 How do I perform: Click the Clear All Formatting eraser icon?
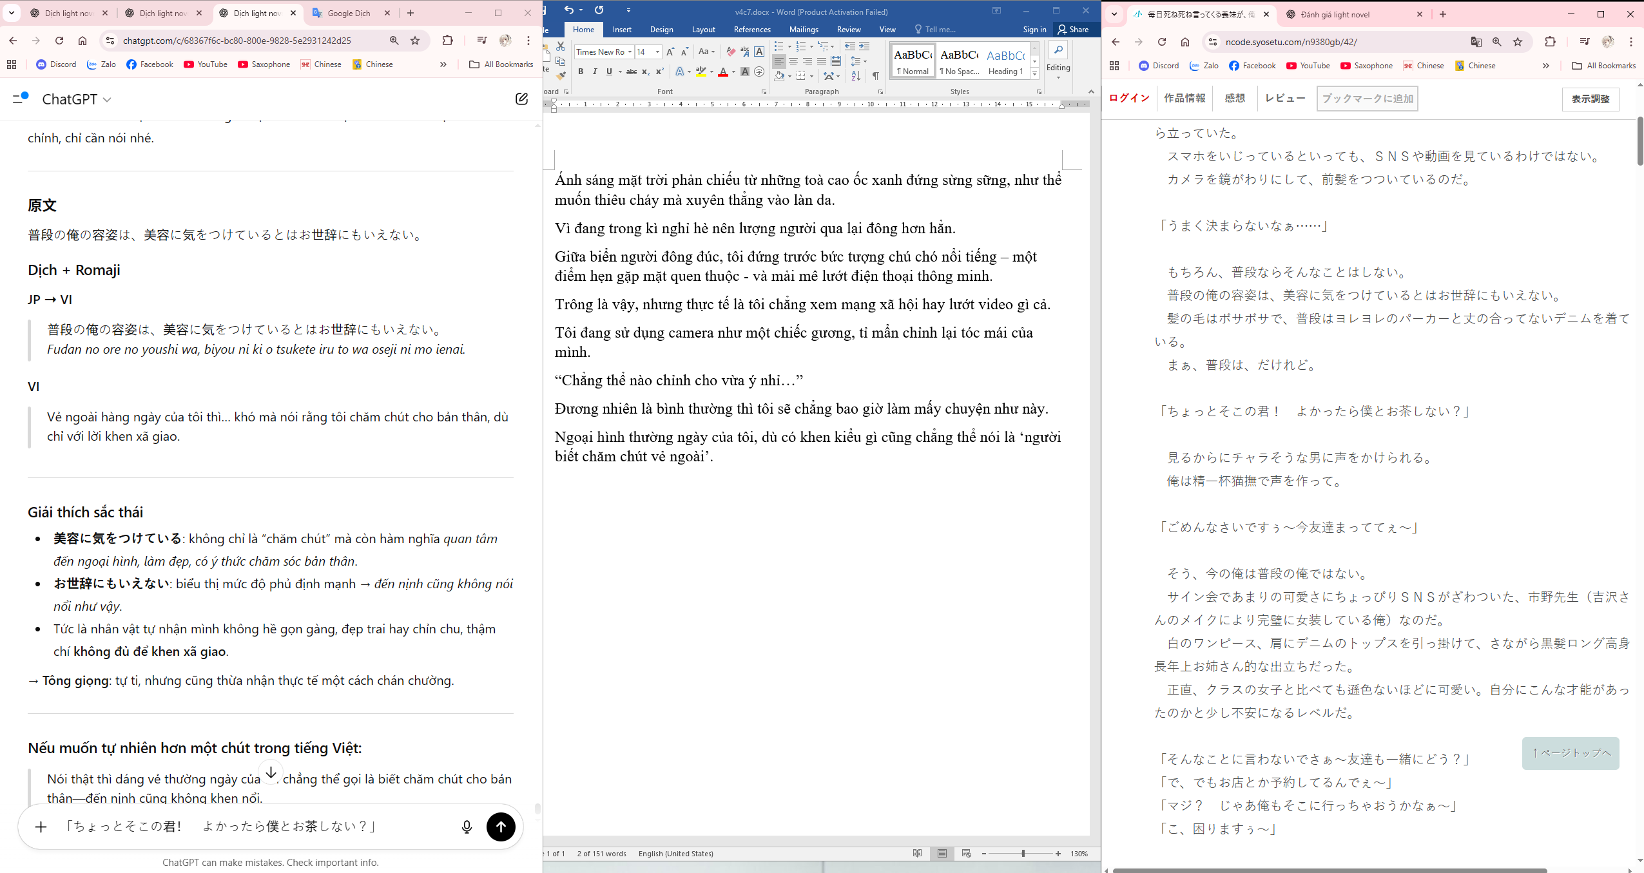pyautogui.click(x=730, y=52)
